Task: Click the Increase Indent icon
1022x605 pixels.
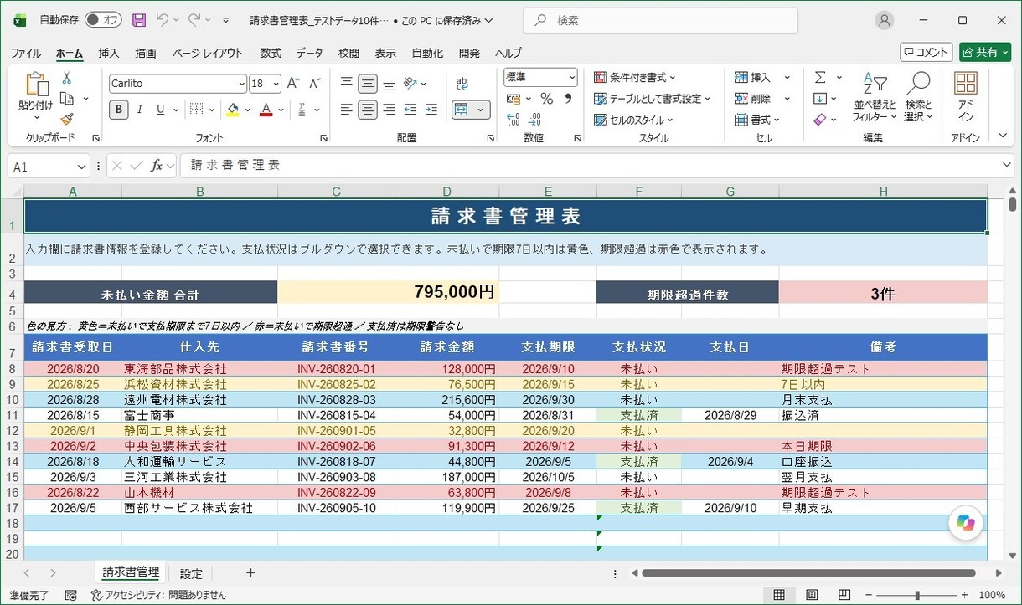Action: click(431, 110)
